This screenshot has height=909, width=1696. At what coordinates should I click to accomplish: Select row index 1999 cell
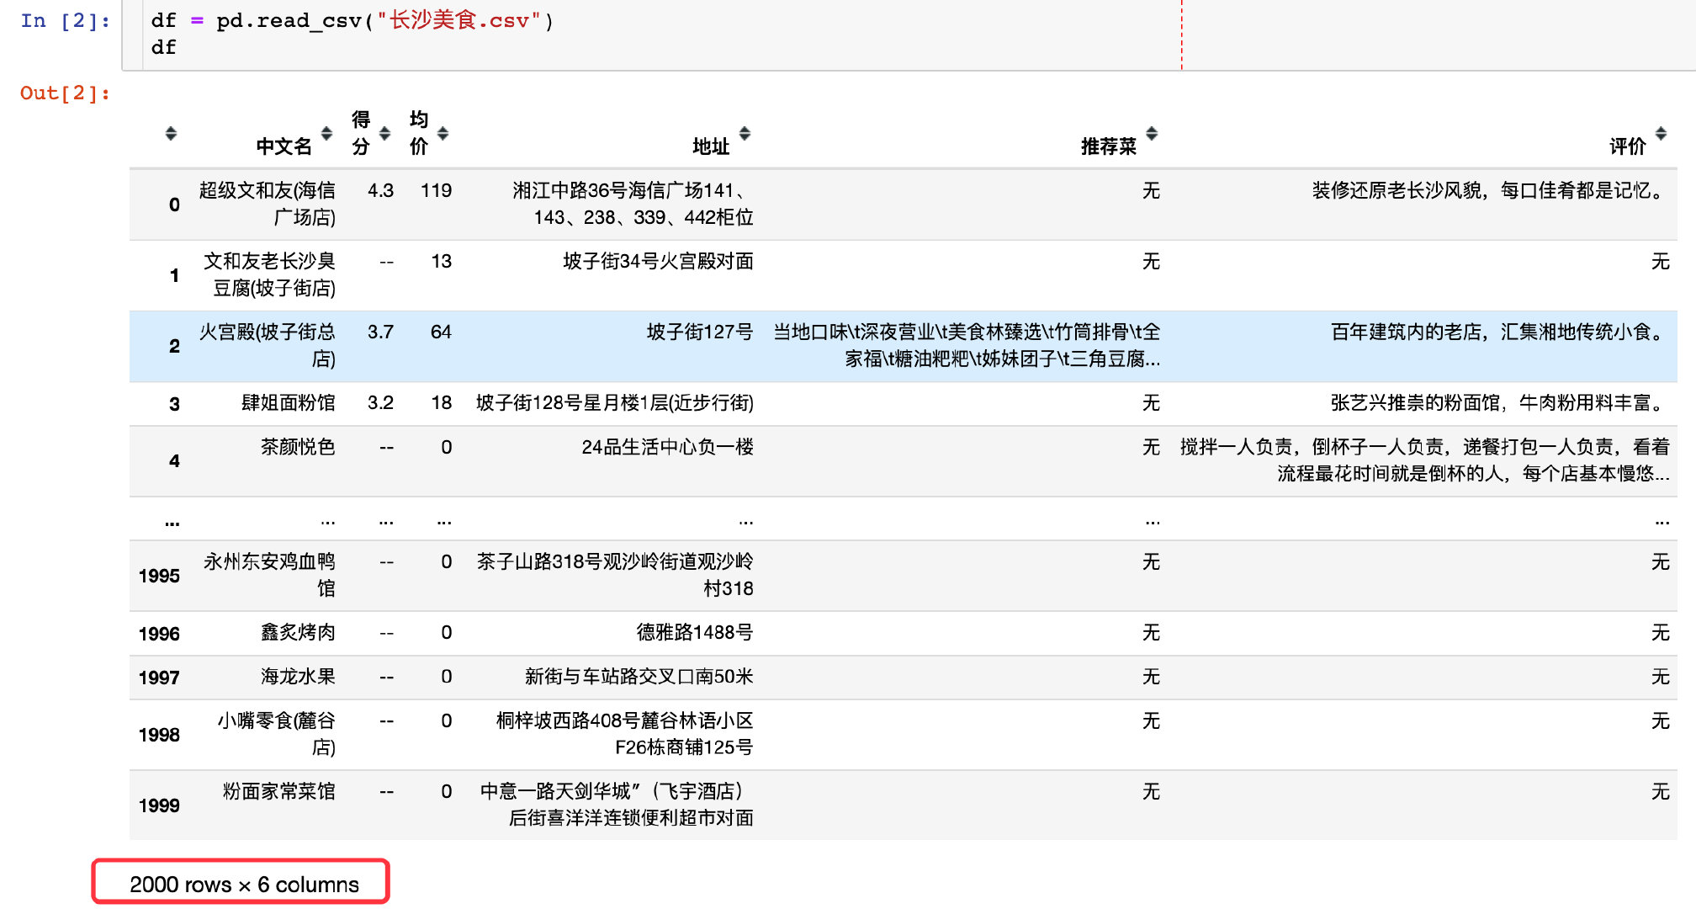click(x=159, y=805)
